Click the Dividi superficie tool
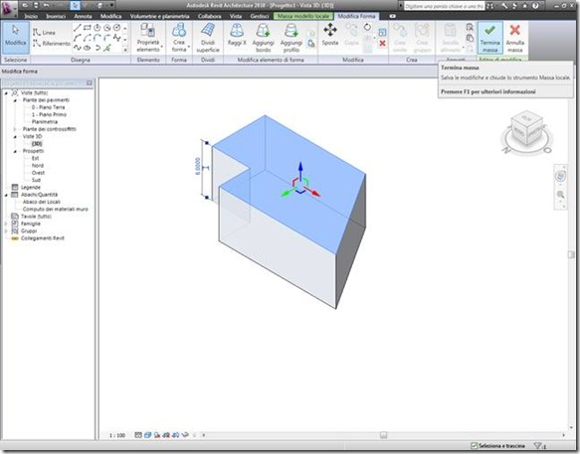This screenshot has width=580, height=454. (x=208, y=38)
